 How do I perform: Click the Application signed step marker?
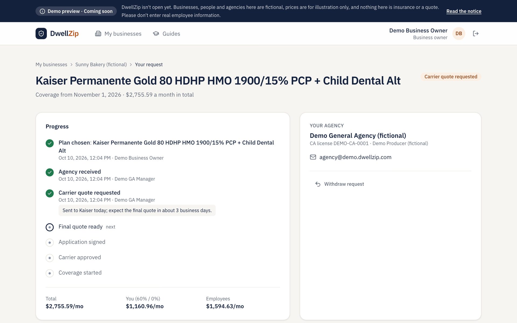click(50, 243)
